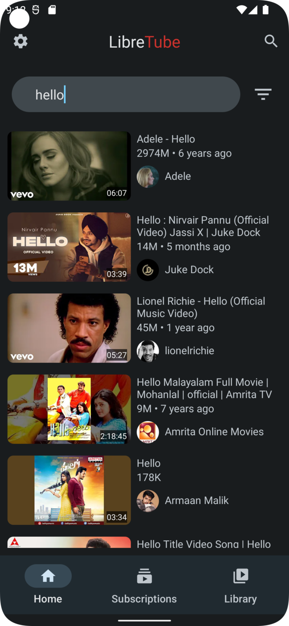Open settings via the gear icon
The width and height of the screenshot is (289, 626).
pos(21,41)
